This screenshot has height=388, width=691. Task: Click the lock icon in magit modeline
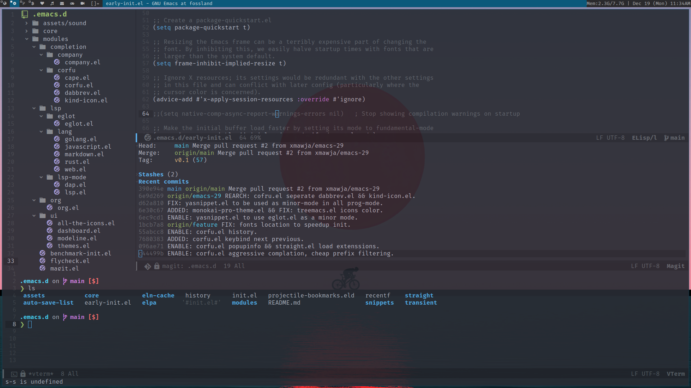tap(157, 266)
